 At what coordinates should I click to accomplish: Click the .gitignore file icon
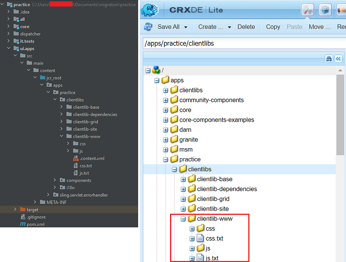click(23, 217)
